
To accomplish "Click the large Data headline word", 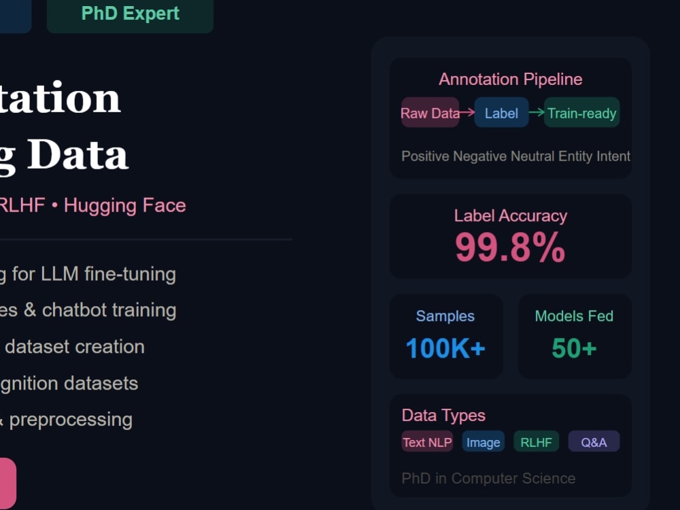I will click(x=78, y=155).
